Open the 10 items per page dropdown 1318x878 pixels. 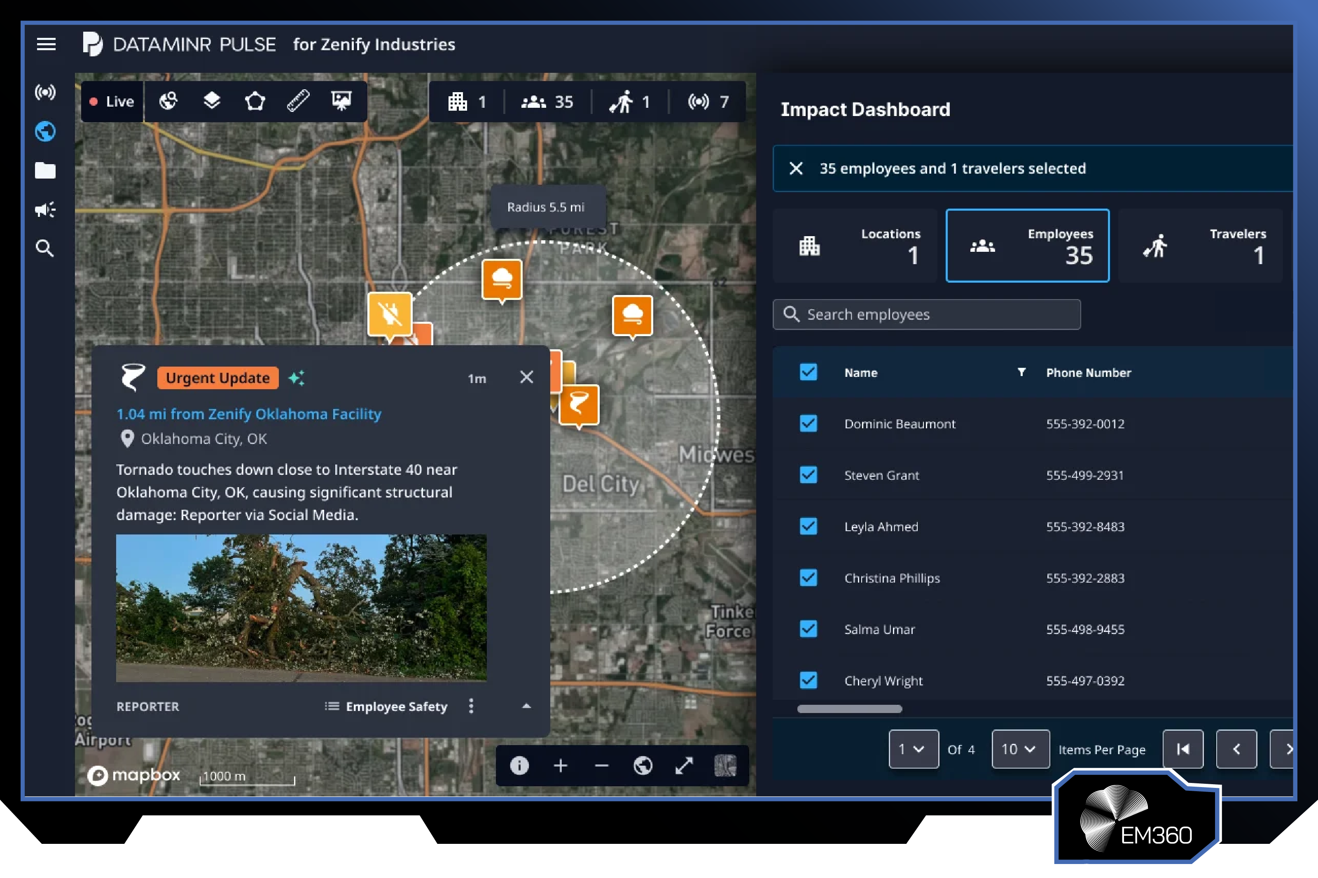tap(1021, 749)
